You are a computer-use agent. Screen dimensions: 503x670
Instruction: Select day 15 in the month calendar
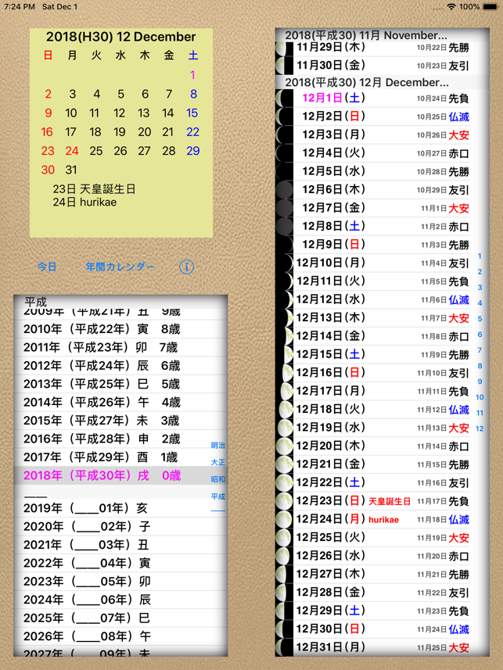[192, 113]
